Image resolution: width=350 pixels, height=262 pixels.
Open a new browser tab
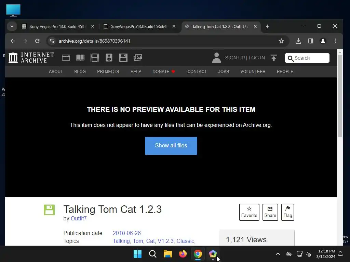point(267,27)
